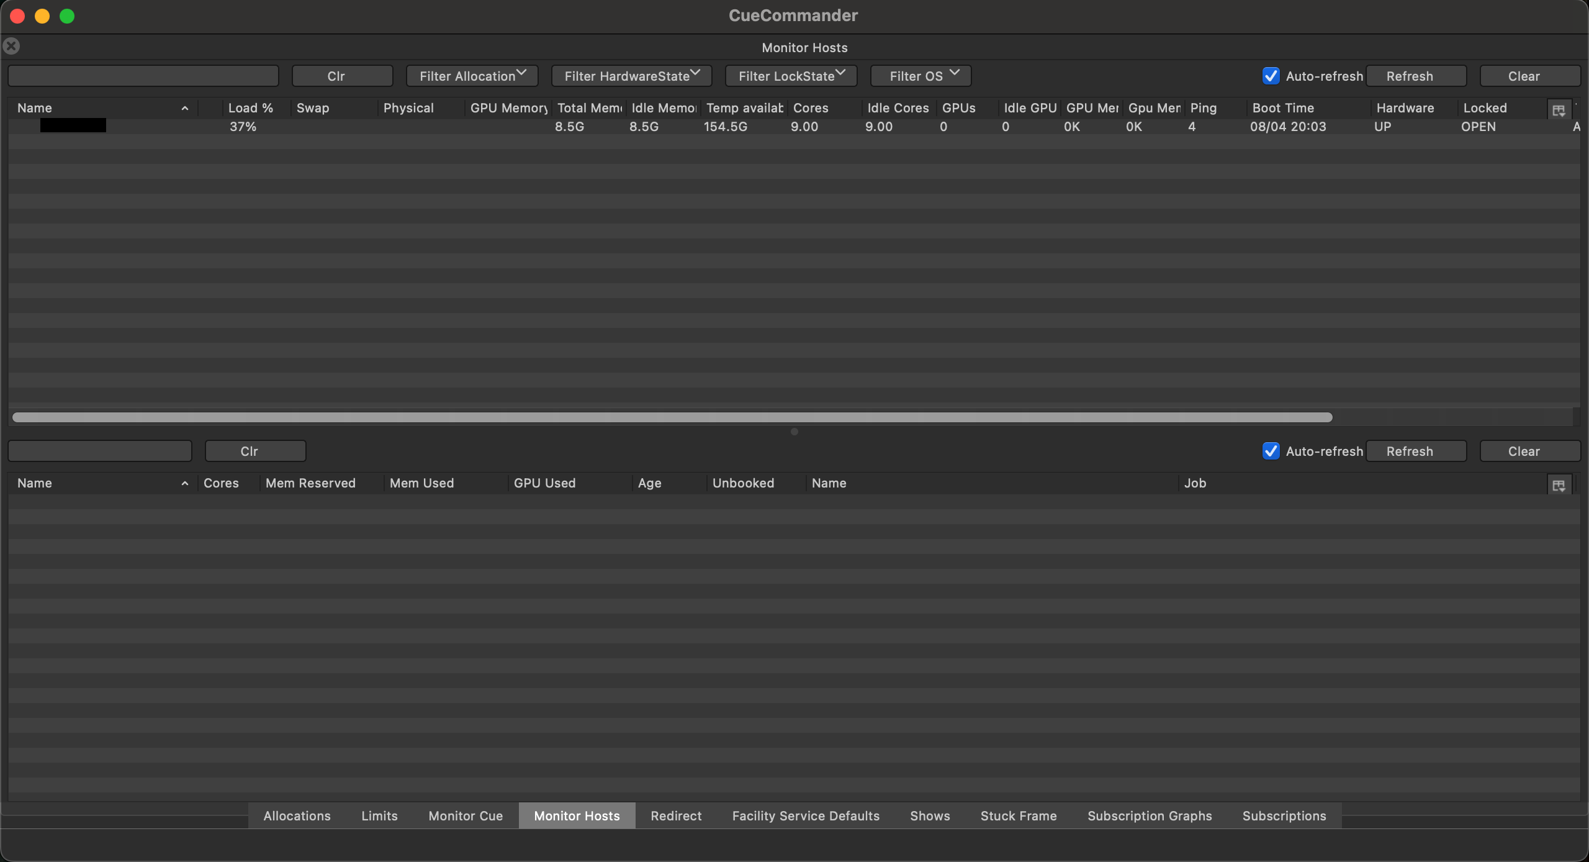Sort hosts by Name column header

click(x=102, y=108)
